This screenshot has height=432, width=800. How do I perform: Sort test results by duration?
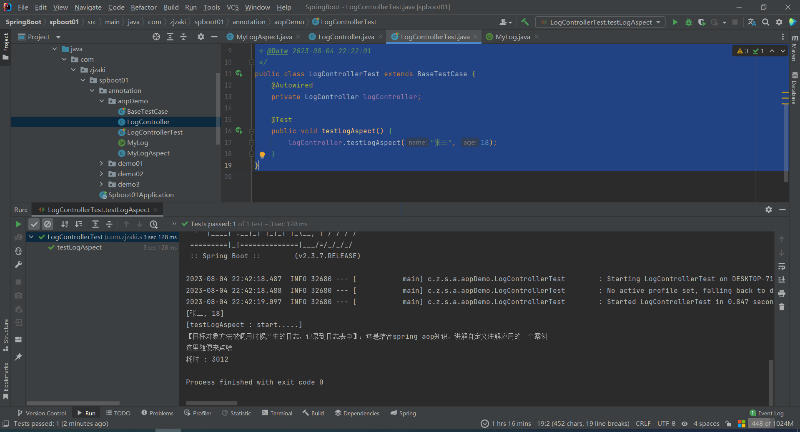(x=78, y=224)
